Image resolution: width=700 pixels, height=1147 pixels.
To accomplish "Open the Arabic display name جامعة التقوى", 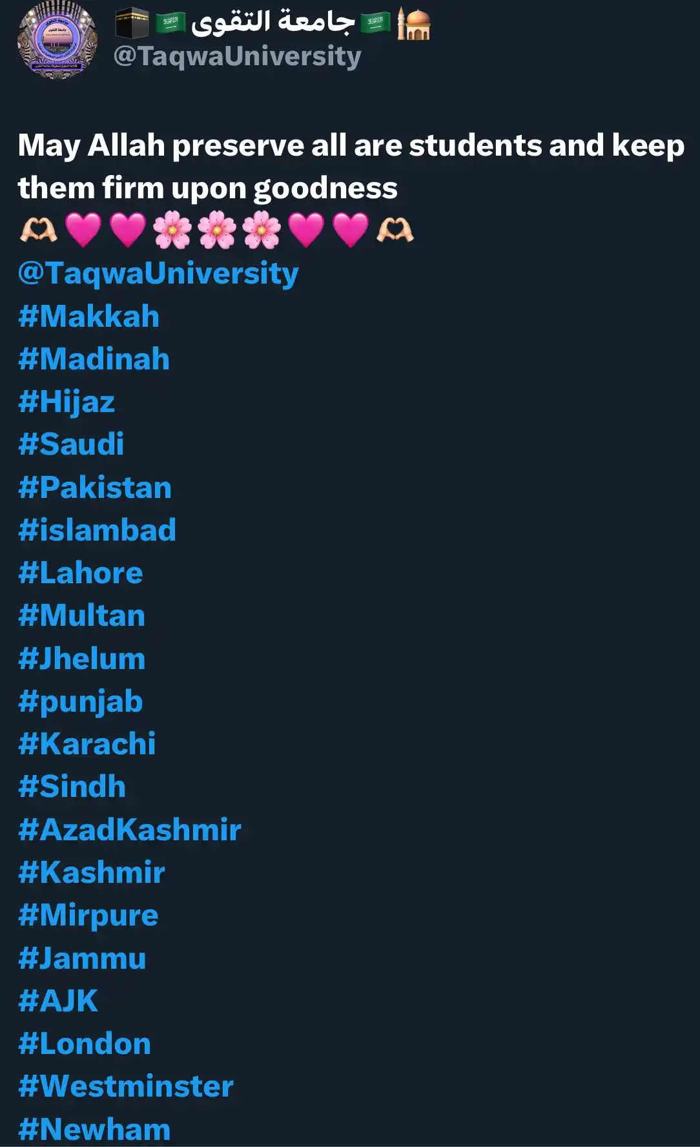I will 273,23.
